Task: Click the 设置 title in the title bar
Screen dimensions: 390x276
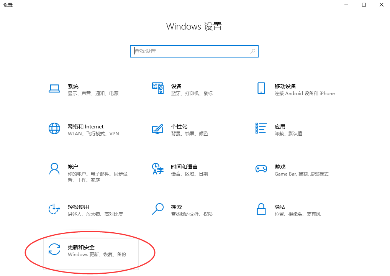Action: click(x=8, y=5)
